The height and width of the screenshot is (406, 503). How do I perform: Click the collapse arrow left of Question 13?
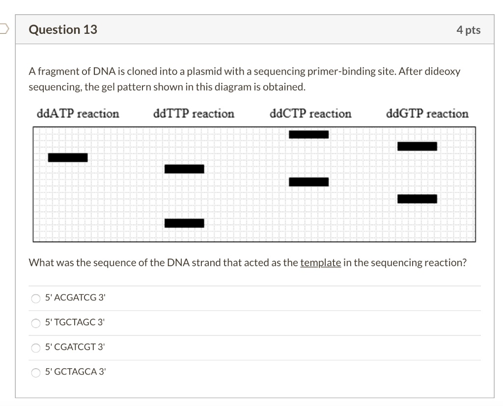(3, 28)
